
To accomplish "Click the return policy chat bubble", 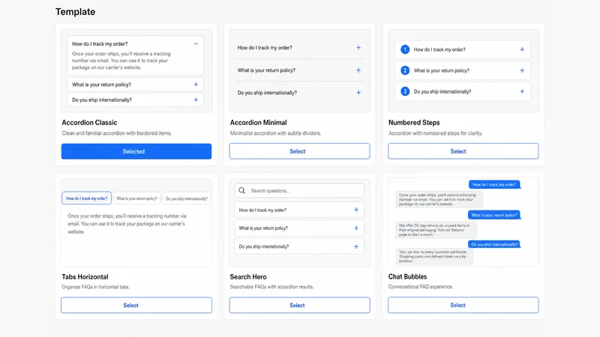I will pyautogui.click(x=494, y=215).
